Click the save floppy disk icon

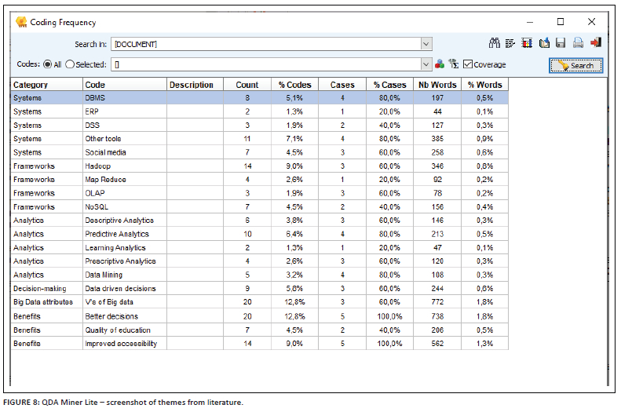click(x=561, y=44)
